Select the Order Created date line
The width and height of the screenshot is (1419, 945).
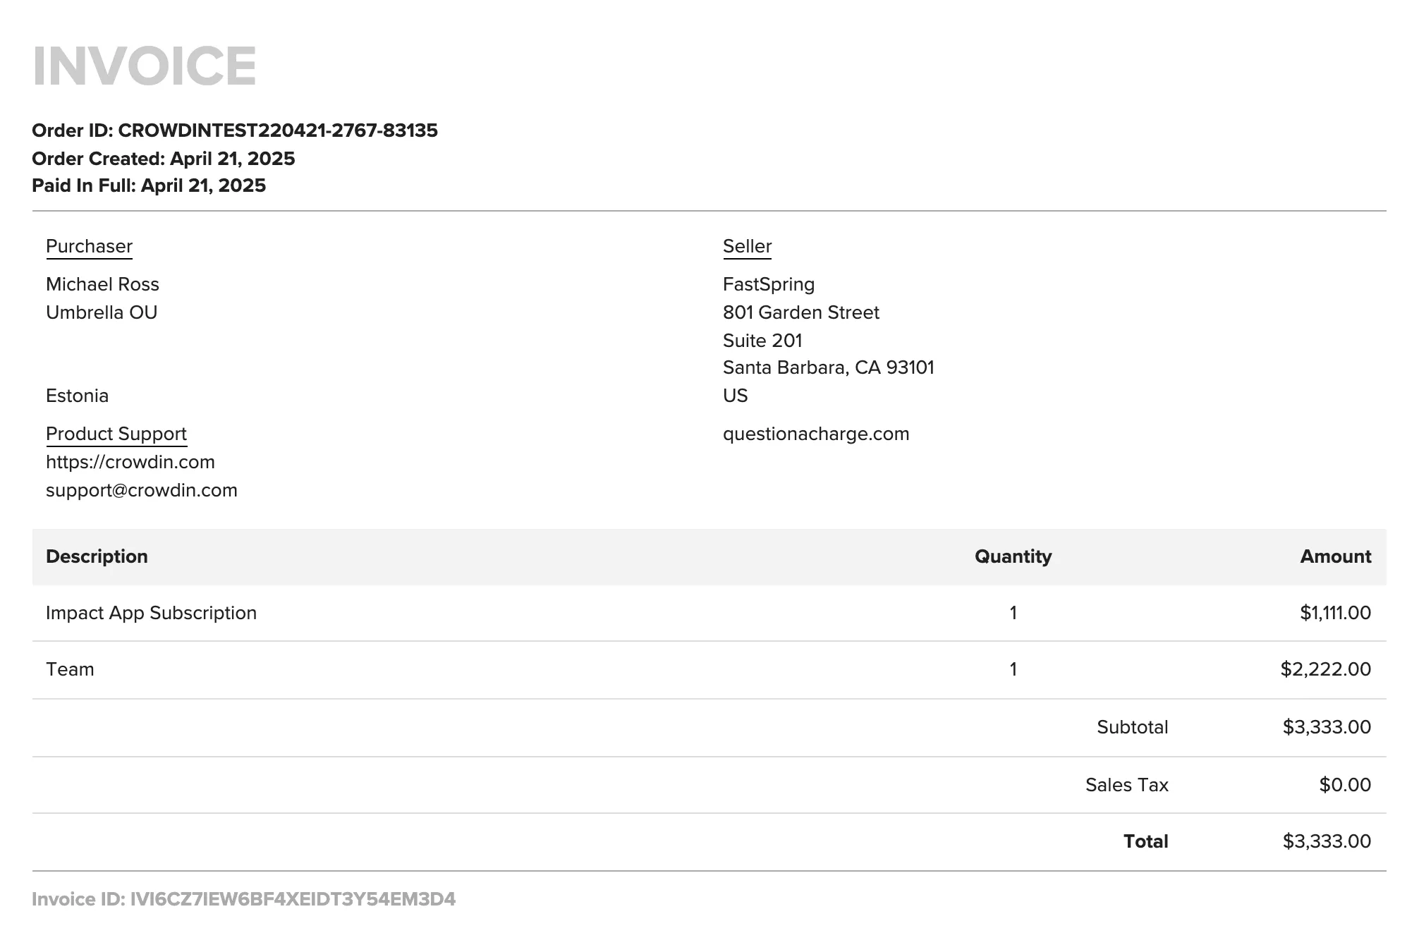(164, 158)
